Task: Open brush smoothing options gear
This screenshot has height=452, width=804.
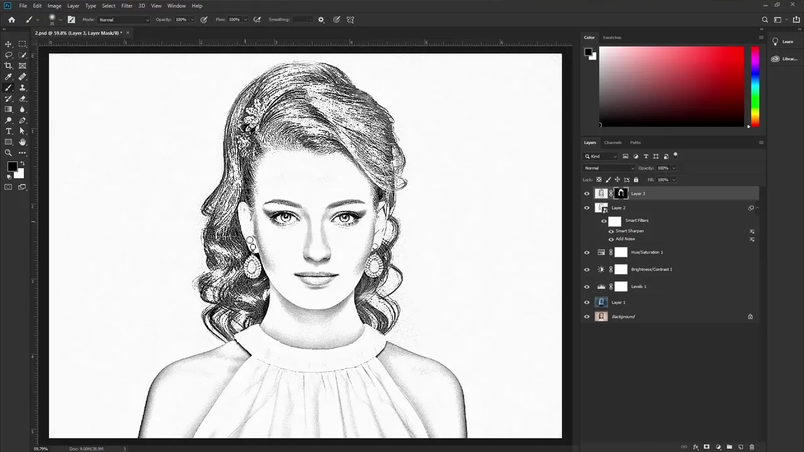Action: tap(321, 19)
